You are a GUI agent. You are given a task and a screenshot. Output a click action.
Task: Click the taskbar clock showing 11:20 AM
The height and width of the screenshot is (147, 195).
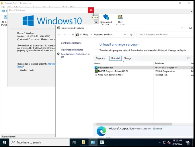pyautogui.click(x=177, y=142)
